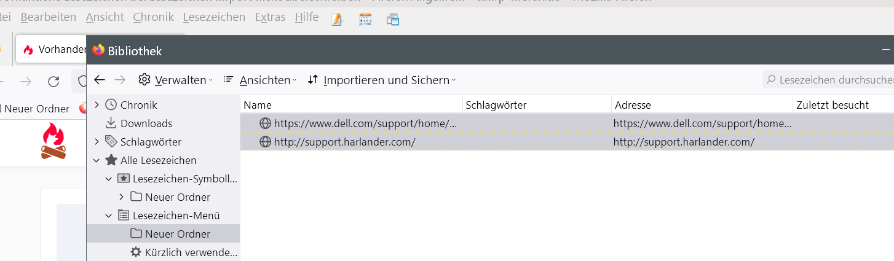The image size is (894, 261).
Task: Click the campfire logo on the page
Action: 52,141
